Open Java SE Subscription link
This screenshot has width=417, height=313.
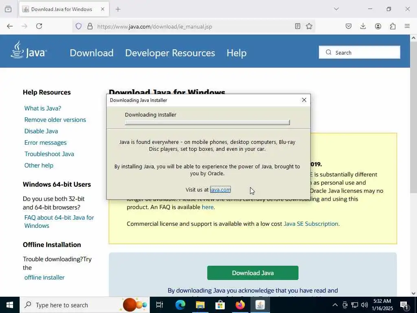click(311, 224)
